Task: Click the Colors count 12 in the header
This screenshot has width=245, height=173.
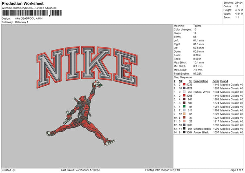Action: 237,7
